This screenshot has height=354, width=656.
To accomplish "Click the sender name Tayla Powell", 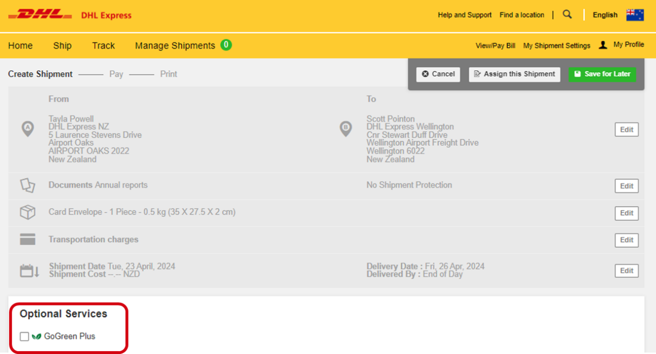I will click(71, 119).
